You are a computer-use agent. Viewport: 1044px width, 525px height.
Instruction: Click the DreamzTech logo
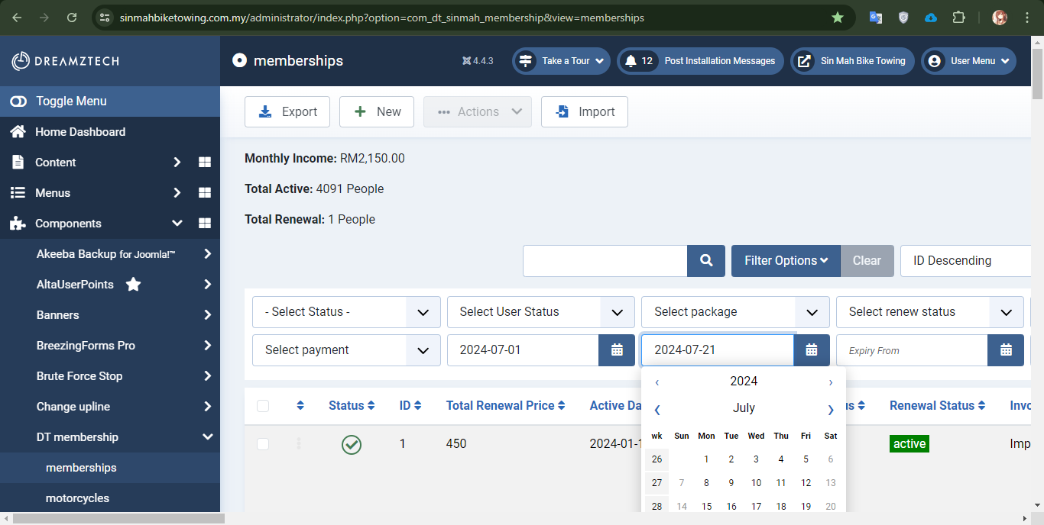[x=65, y=61]
